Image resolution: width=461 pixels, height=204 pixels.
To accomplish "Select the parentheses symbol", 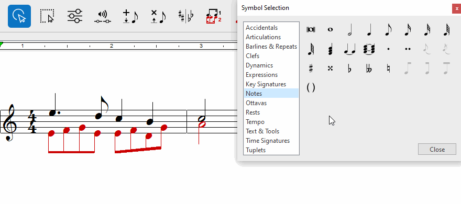I will point(311,87).
